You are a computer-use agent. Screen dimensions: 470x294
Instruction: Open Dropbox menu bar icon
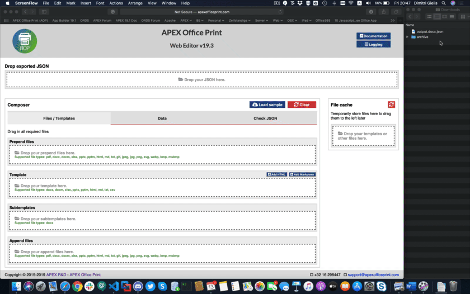300,3
